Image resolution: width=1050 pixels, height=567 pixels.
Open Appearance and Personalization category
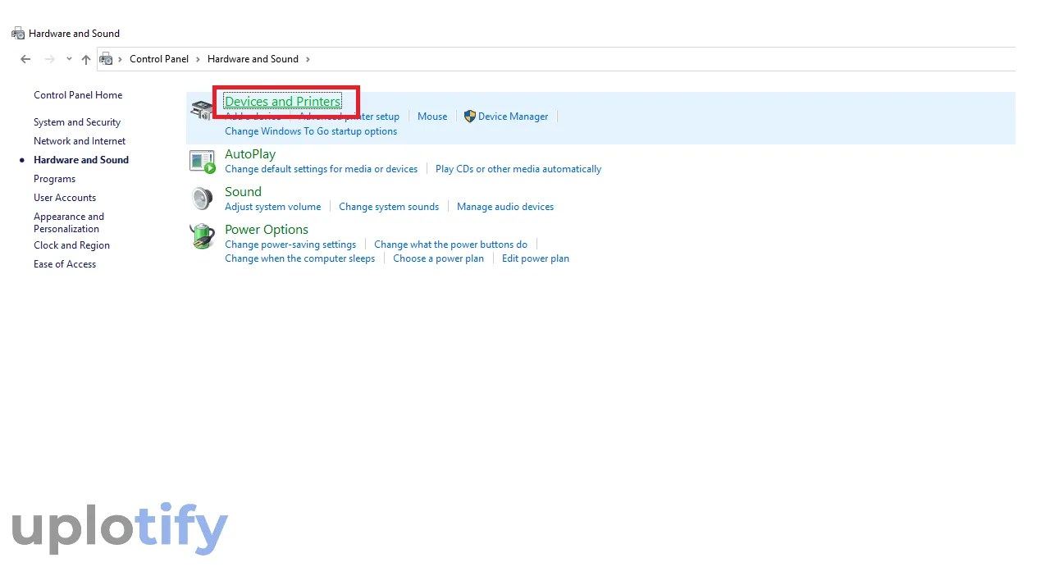pos(69,222)
